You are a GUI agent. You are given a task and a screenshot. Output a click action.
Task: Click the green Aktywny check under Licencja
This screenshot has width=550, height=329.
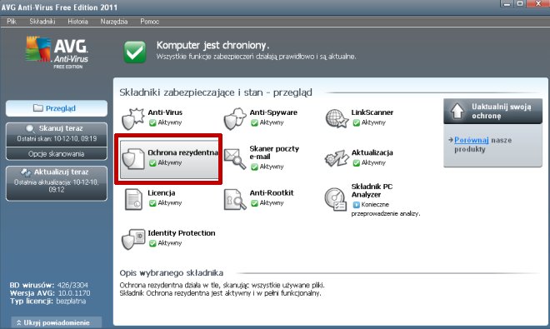(x=152, y=203)
